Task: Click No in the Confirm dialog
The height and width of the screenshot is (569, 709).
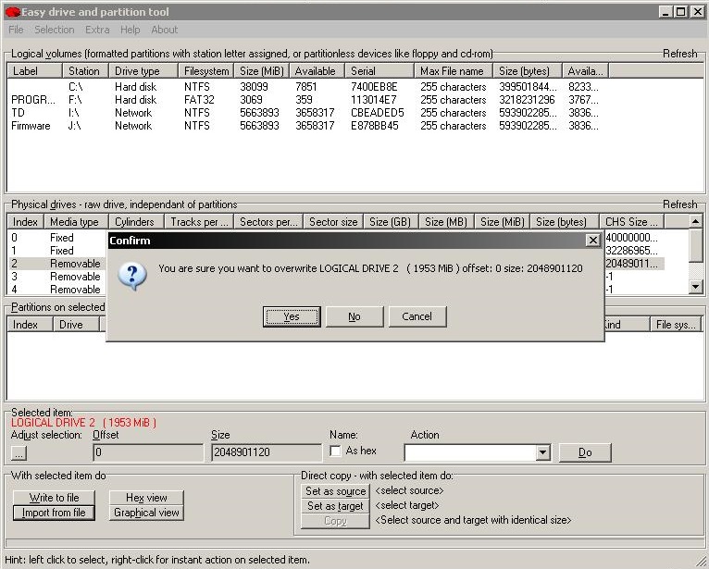Action: [x=354, y=316]
